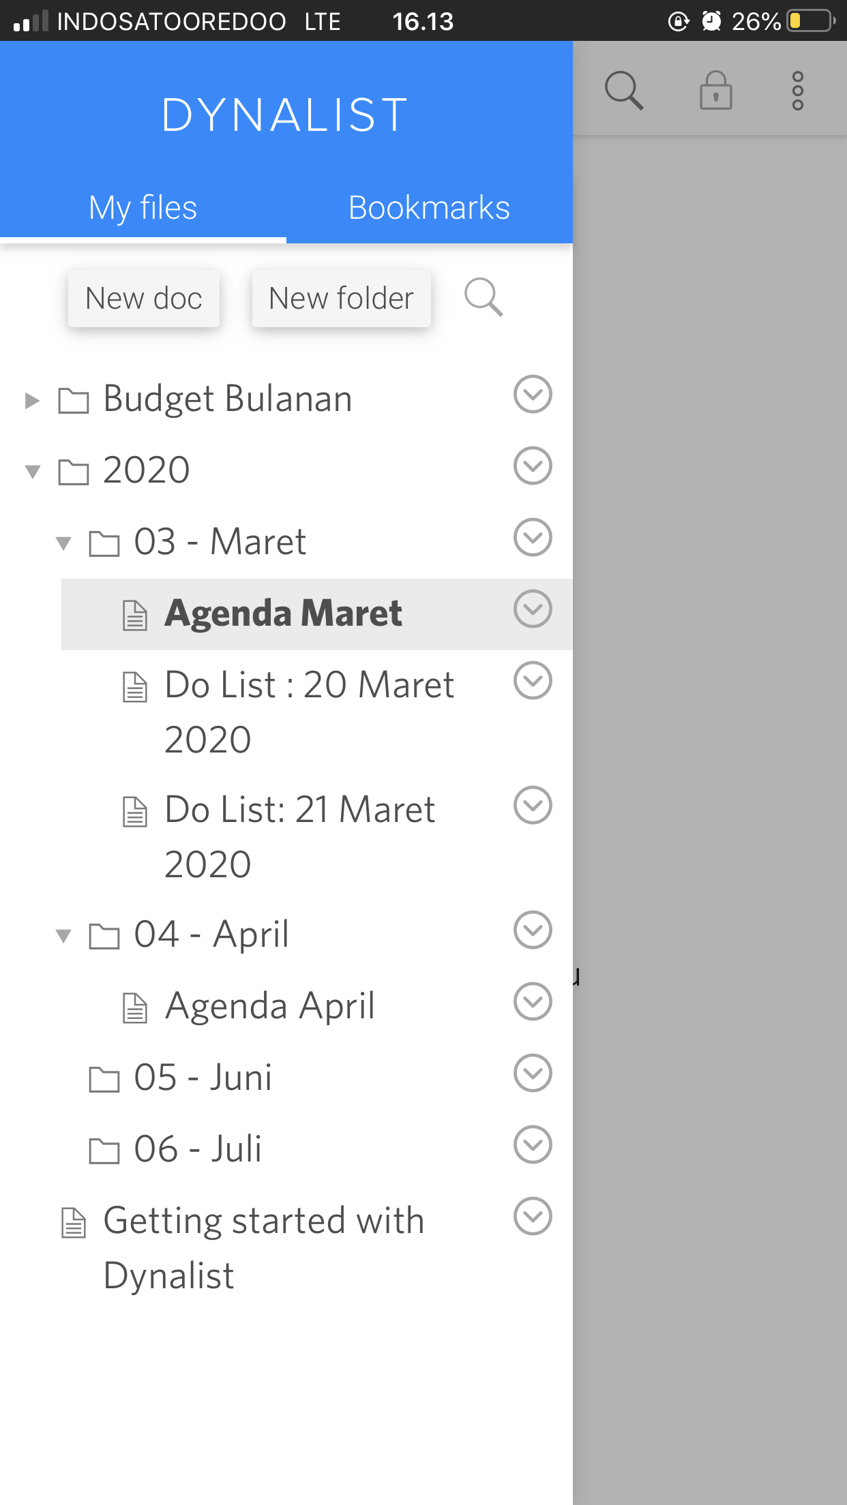Open options circle for Agenda Maret

(532, 609)
